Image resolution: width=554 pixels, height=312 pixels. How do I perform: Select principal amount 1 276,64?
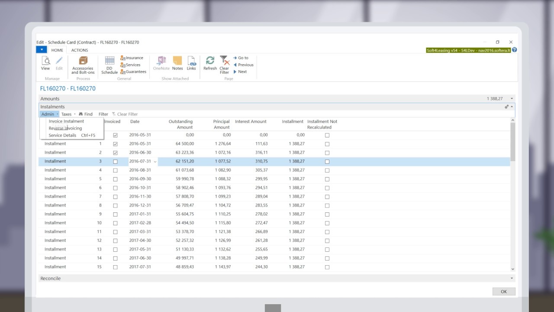(223, 144)
